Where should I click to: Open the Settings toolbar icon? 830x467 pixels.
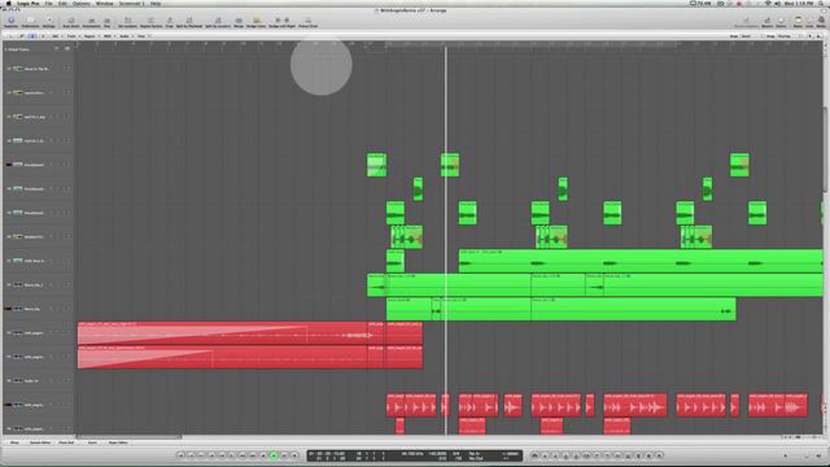click(49, 21)
